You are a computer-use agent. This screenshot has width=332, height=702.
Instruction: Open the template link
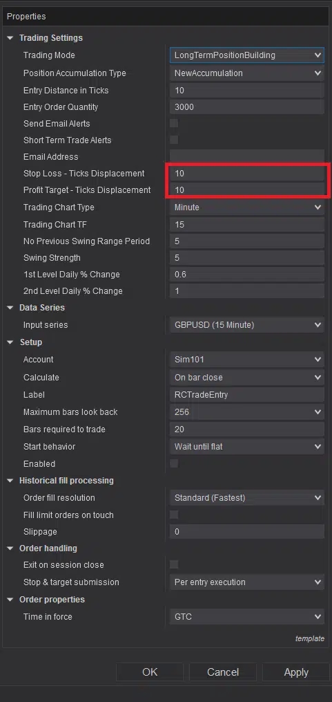click(310, 638)
